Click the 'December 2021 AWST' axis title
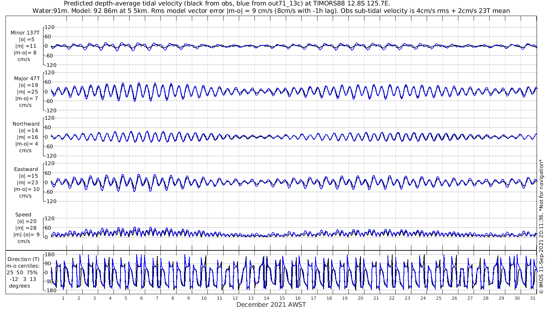This screenshot has width=548, height=313. click(271, 304)
